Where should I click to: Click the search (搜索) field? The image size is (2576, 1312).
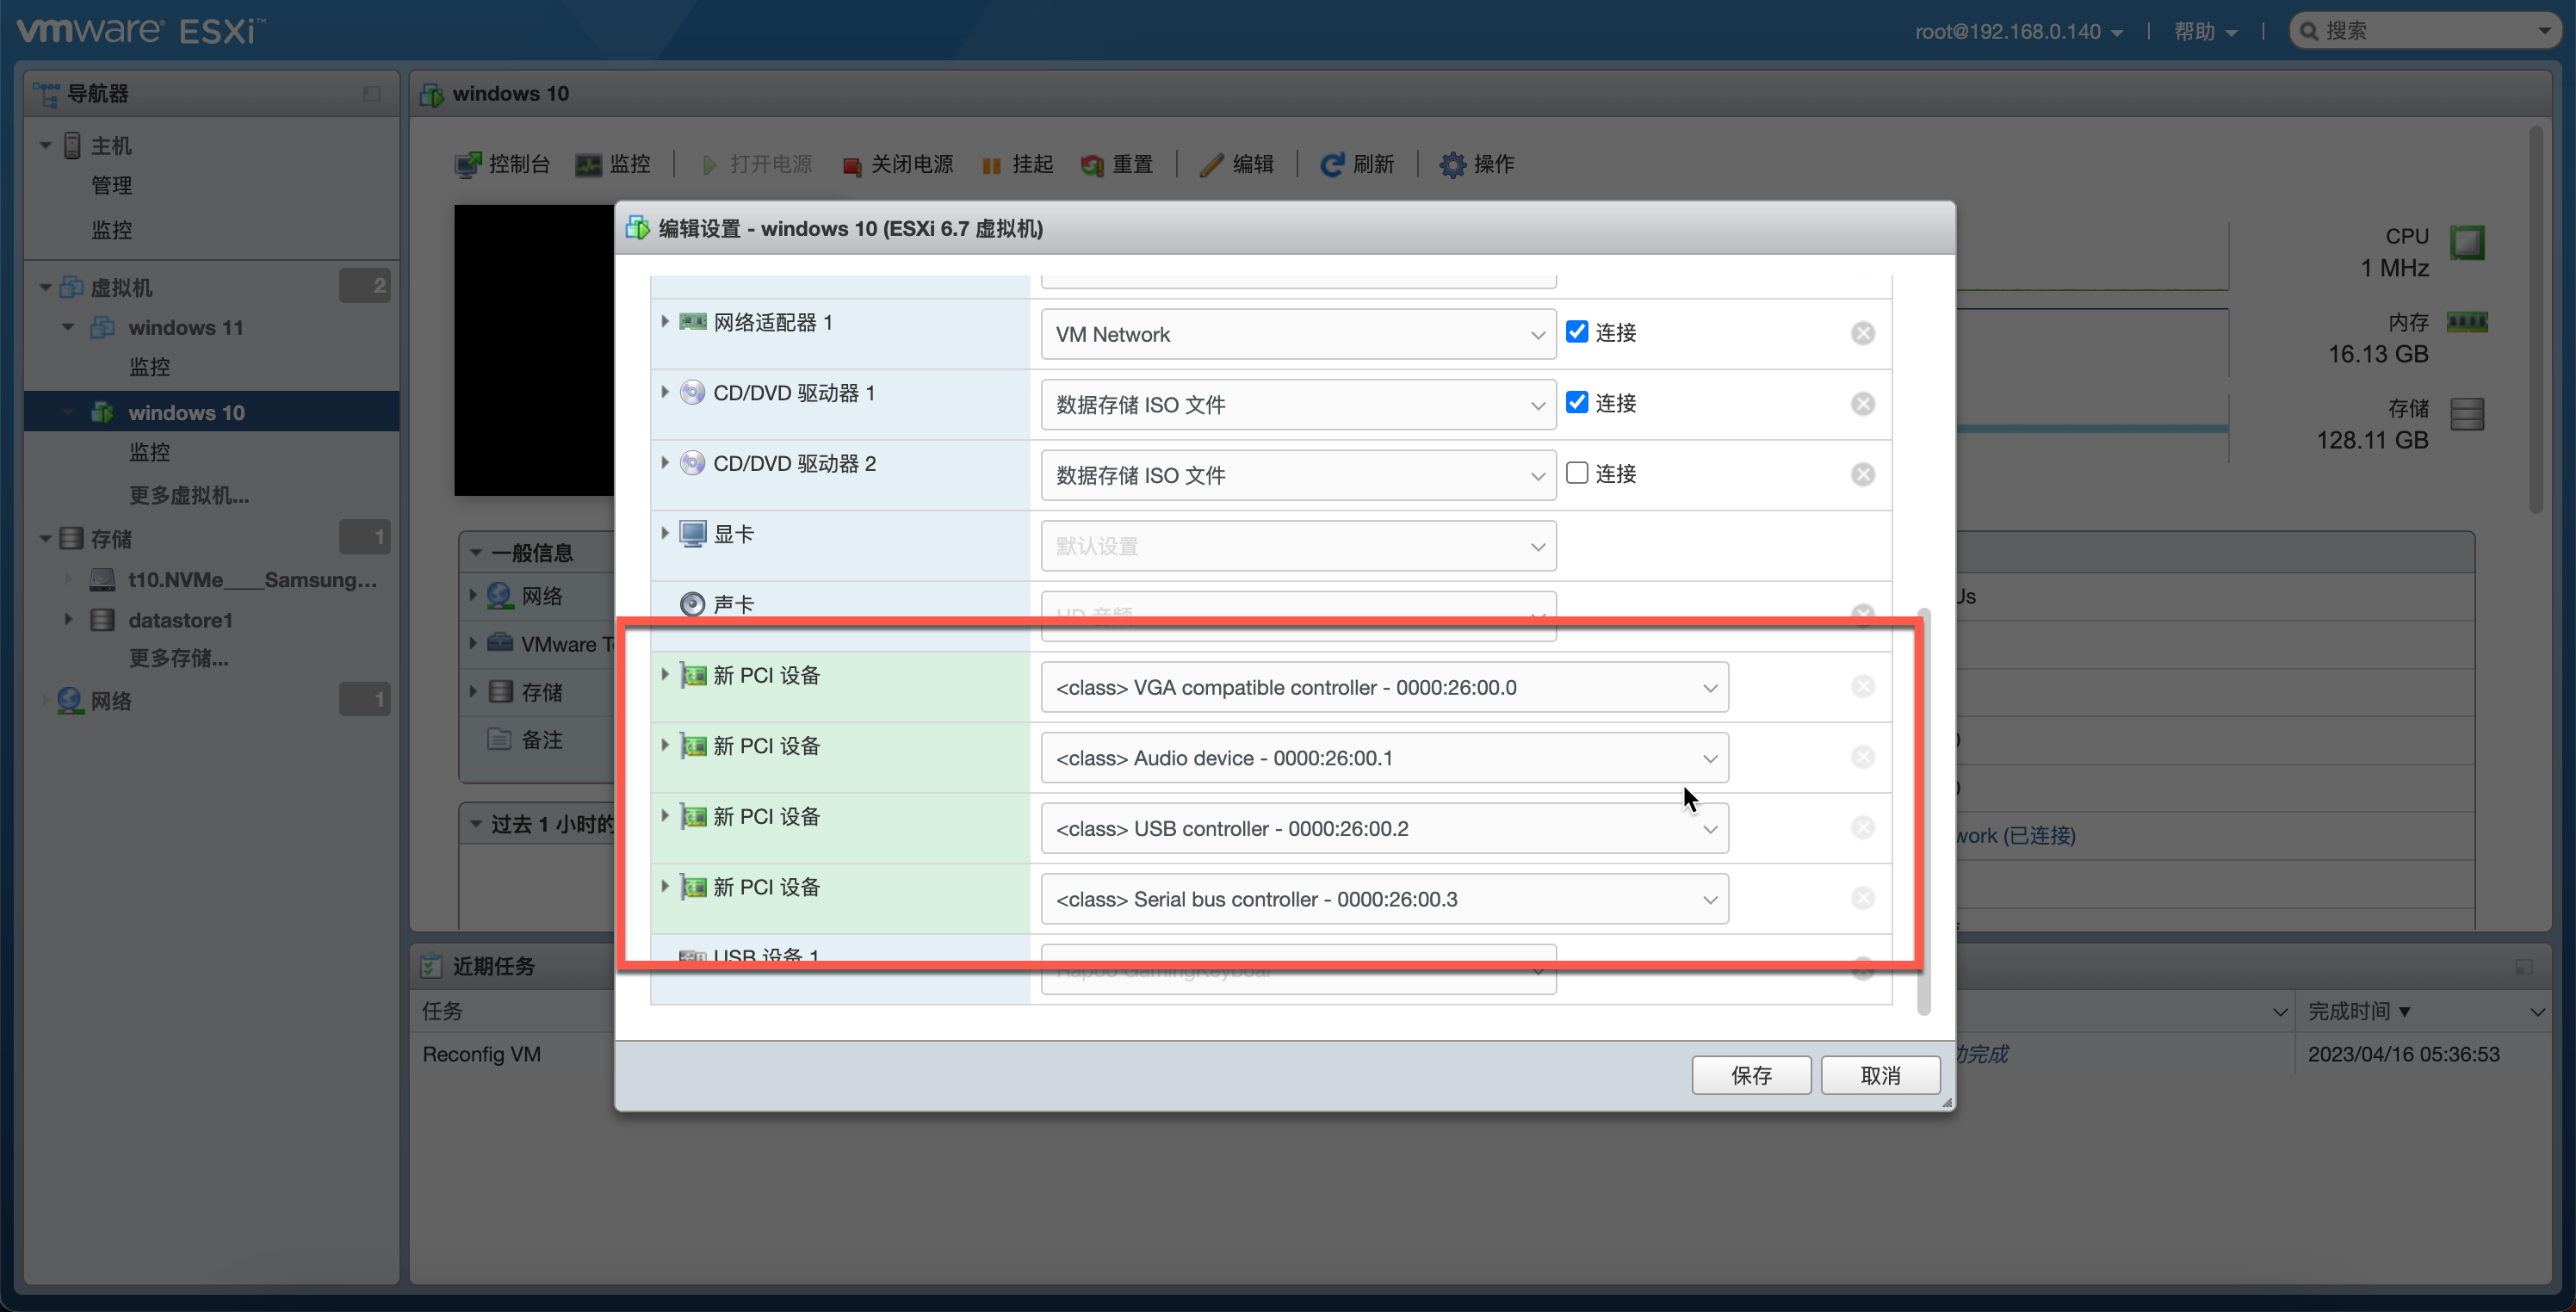2424,31
